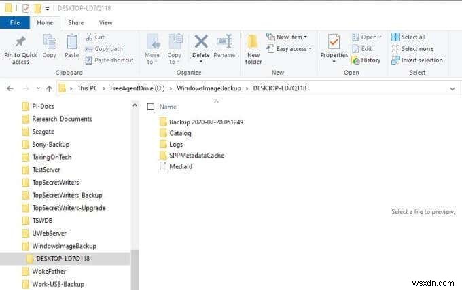This screenshot has width=462, height=290.
Task: Click the Edit ribbon command
Action: (x=362, y=49)
